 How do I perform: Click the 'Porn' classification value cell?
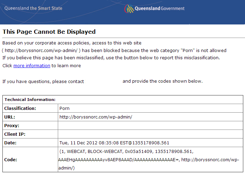[150, 108]
